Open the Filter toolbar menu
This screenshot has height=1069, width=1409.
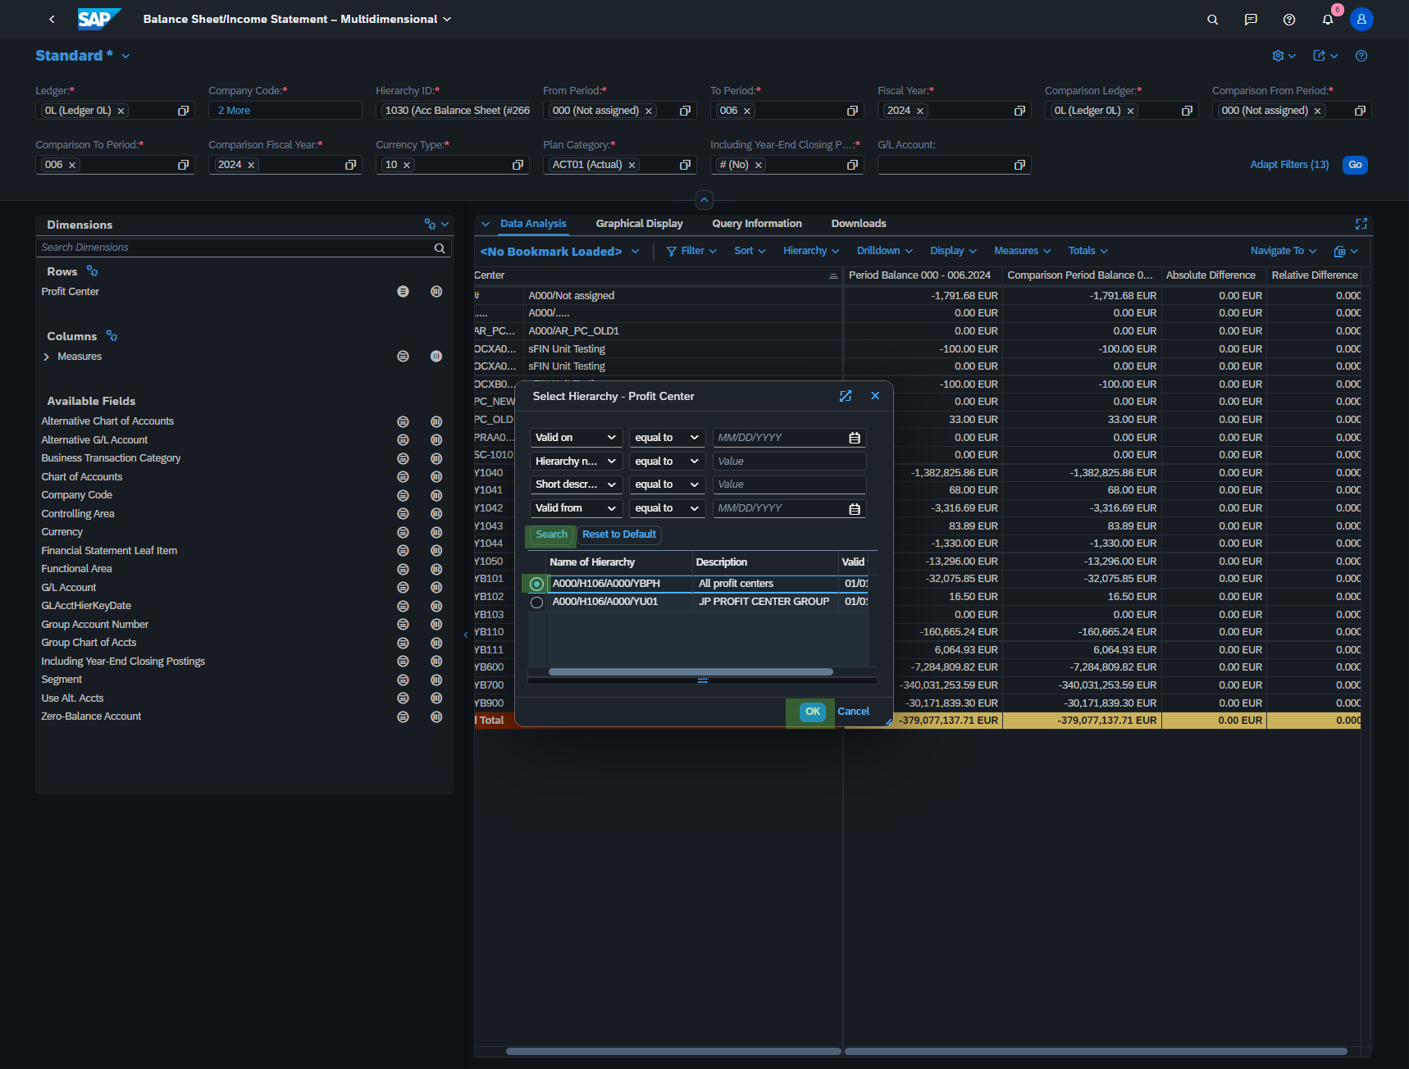tap(691, 251)
